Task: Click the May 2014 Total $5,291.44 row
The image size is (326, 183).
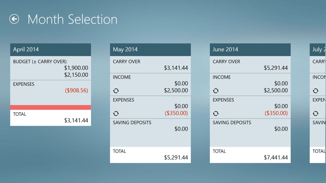Action: pos(150,155)
